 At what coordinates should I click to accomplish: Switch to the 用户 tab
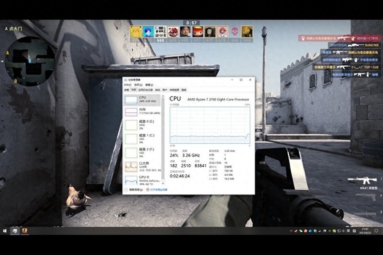[x=165, y=90]
